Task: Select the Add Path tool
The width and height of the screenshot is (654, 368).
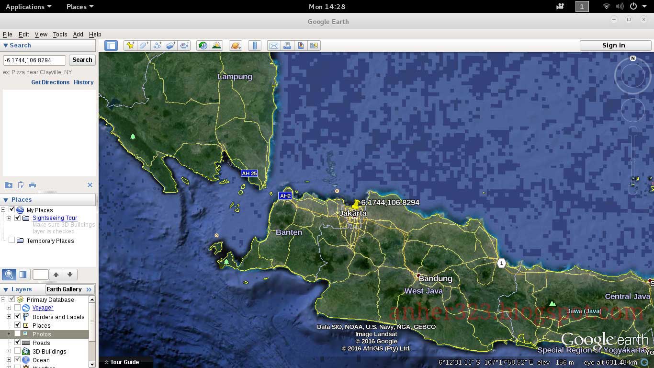Action: pos(157,46)
